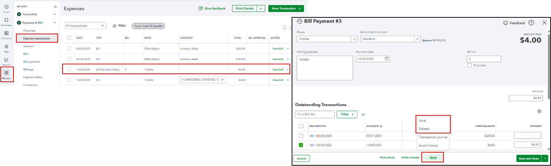The image size is (551, 166).
Task: Open the Create plus icon in sidebar
Action: (x=7, y=7)
